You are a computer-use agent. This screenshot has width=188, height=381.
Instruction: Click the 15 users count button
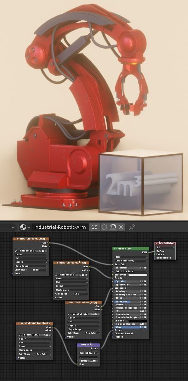pyautogui.click(x=95, y=227)
